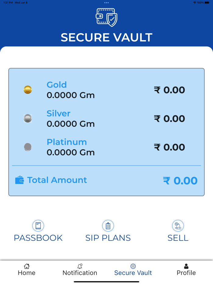The image size is (213, 284).
Task: Select the Secure Vault tab
Action: pyautogui.click(x=133, y=270)
